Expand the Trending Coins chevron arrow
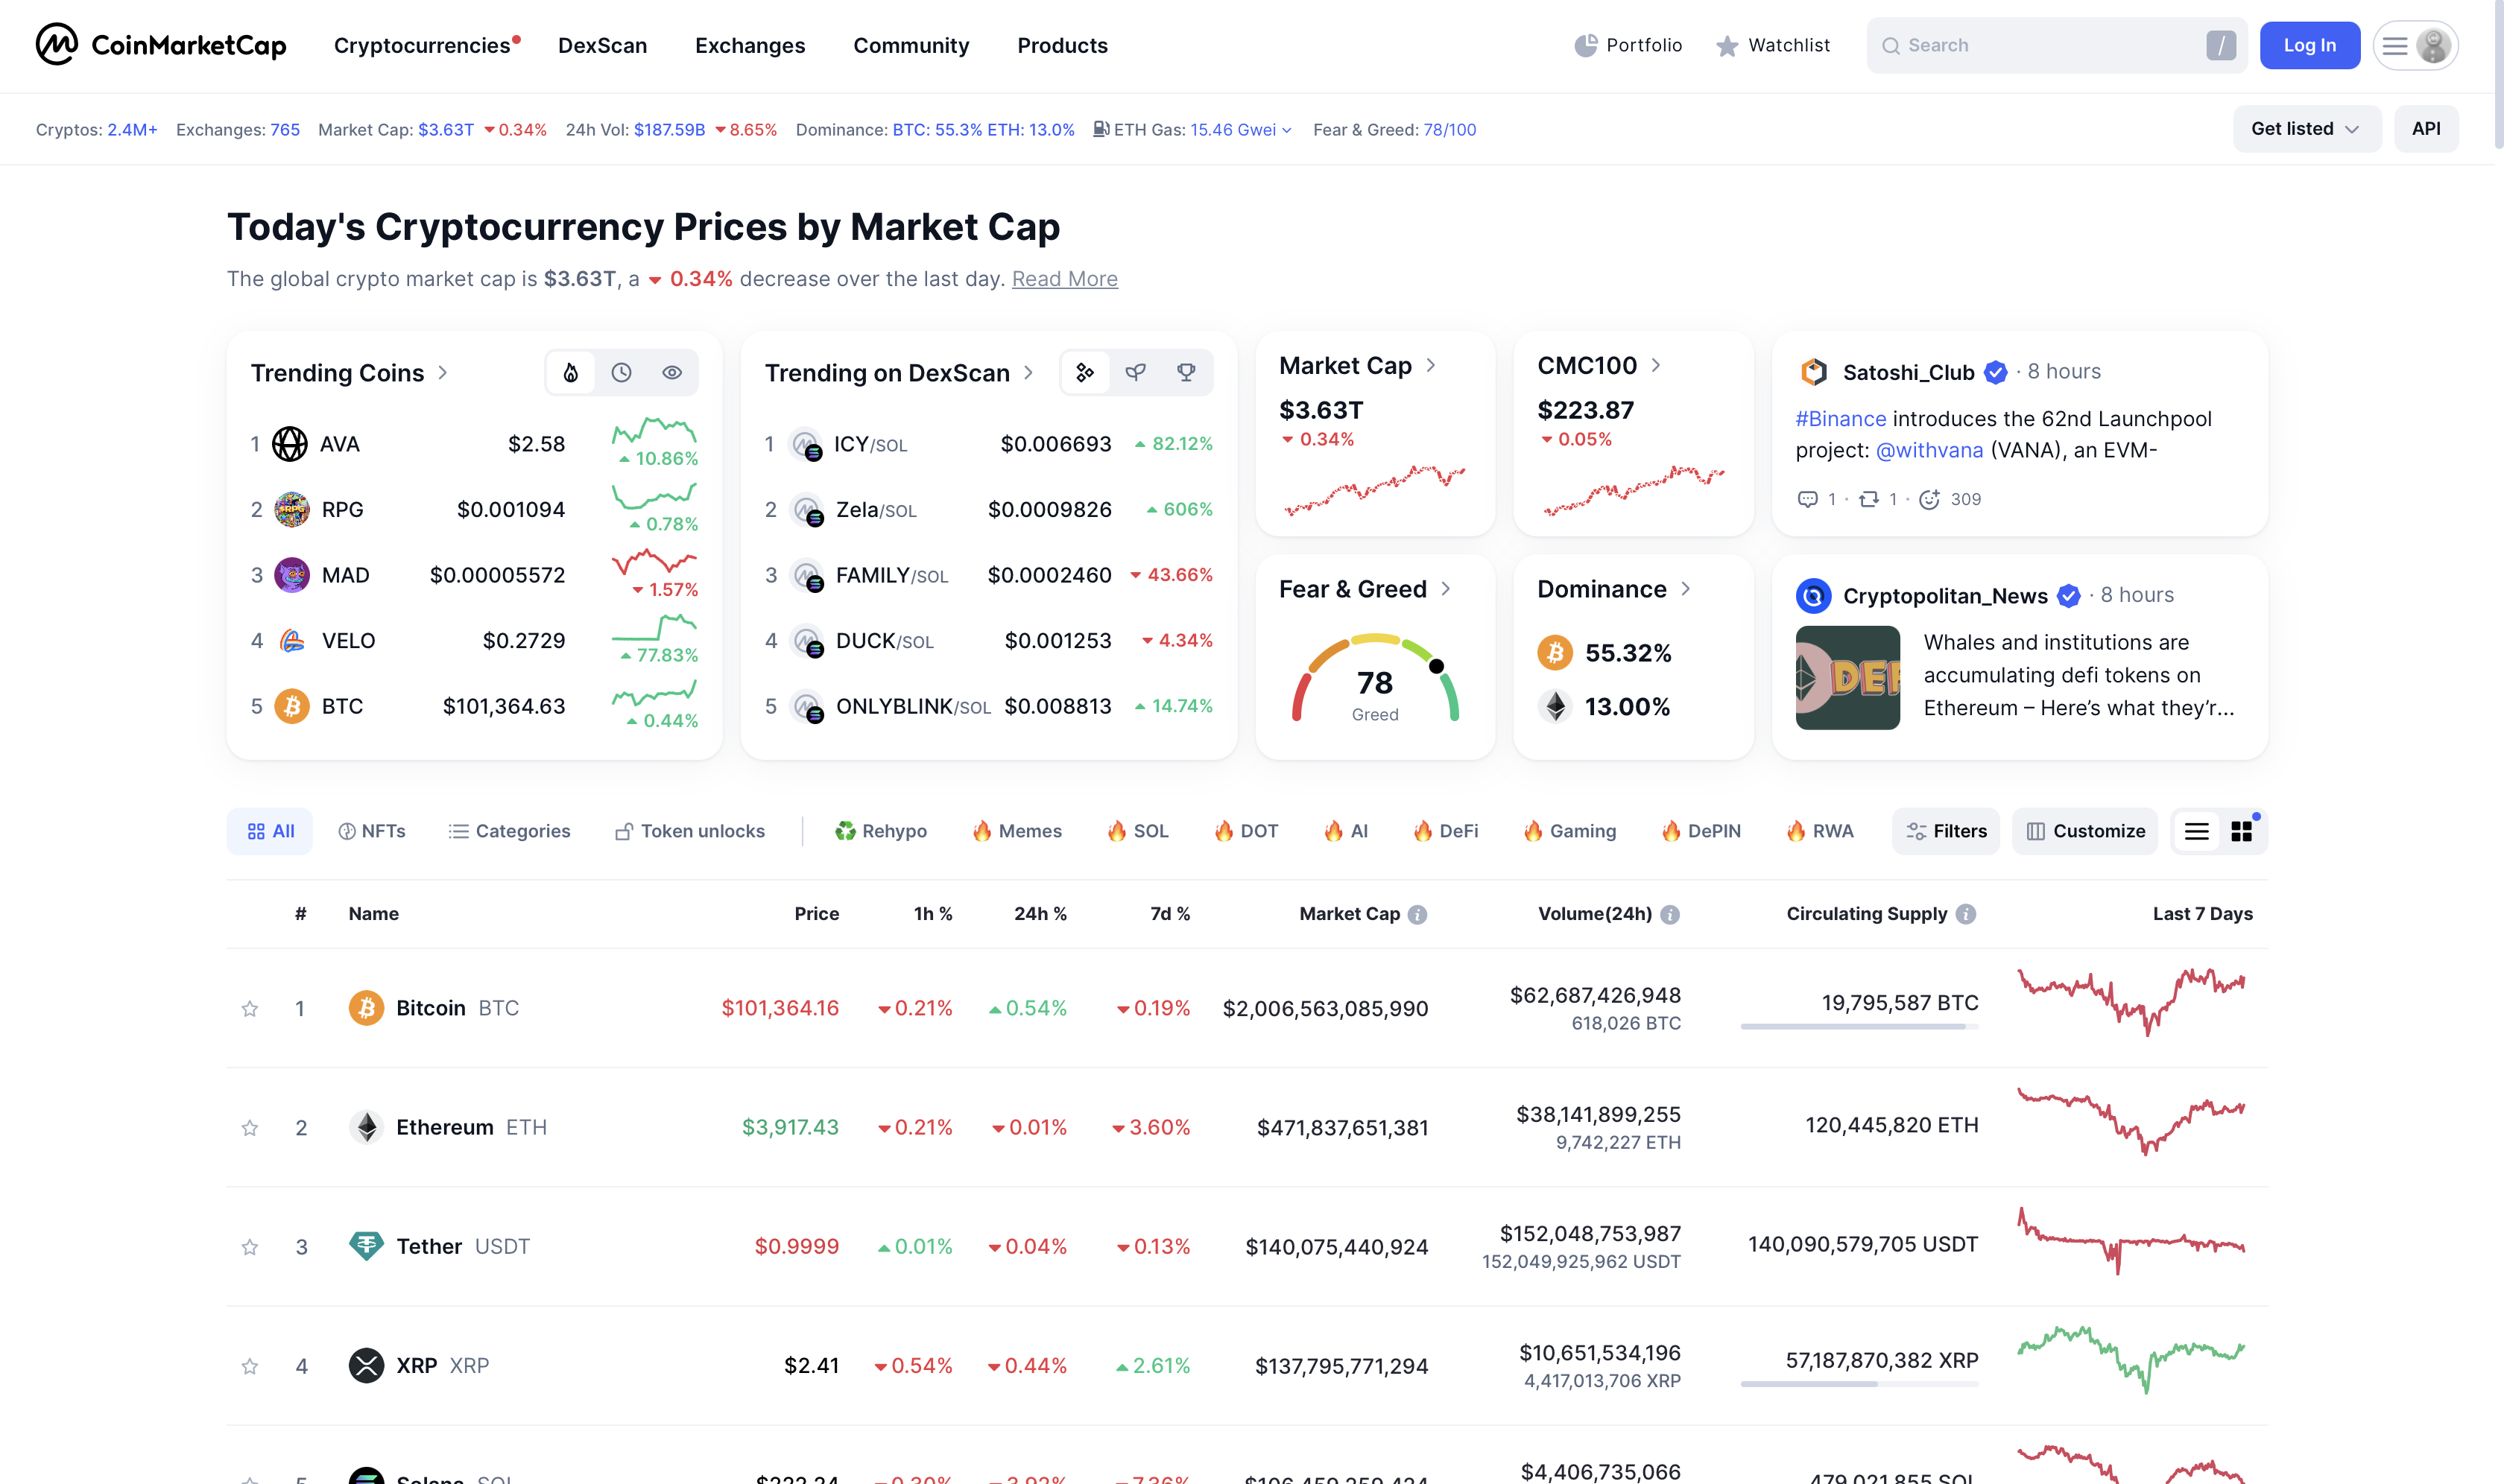The height and width of the screenshot is (1484, 2504). [443, 373]
